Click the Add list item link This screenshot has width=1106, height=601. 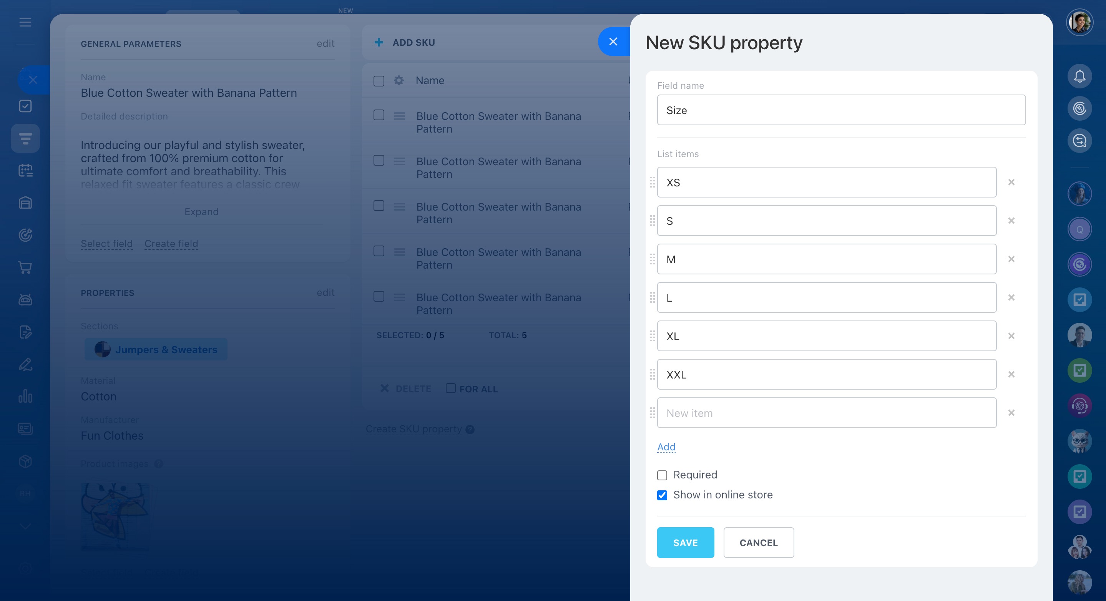[666, 447]
